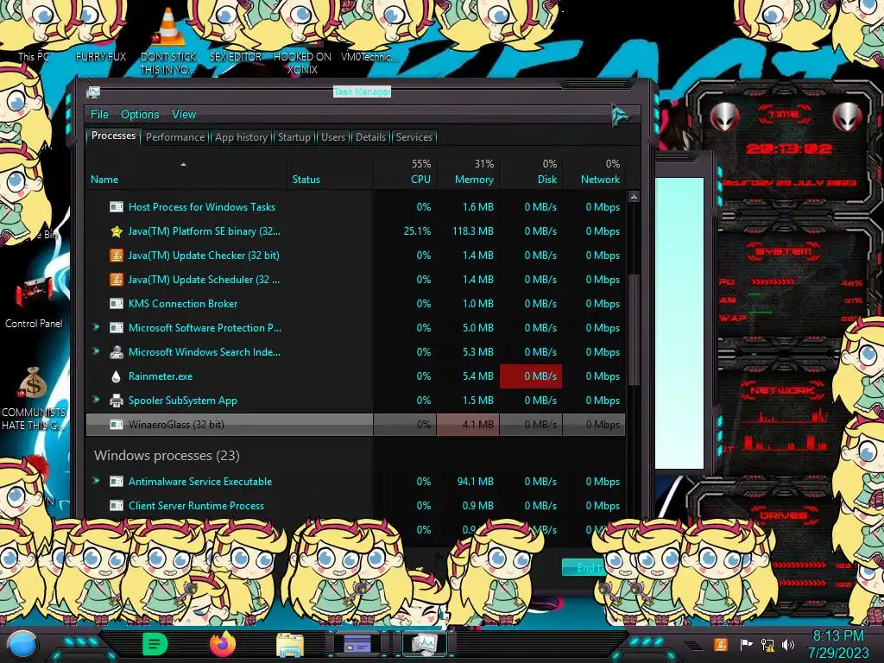Image resolution: width=884 pixels, height=663 pixels.
Task: Open the App history tab
Action: (x=241, y=137)
